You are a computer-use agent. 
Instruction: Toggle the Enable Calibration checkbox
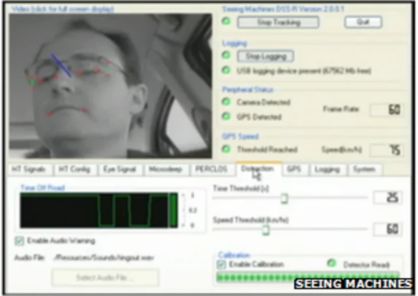(221, 264)
